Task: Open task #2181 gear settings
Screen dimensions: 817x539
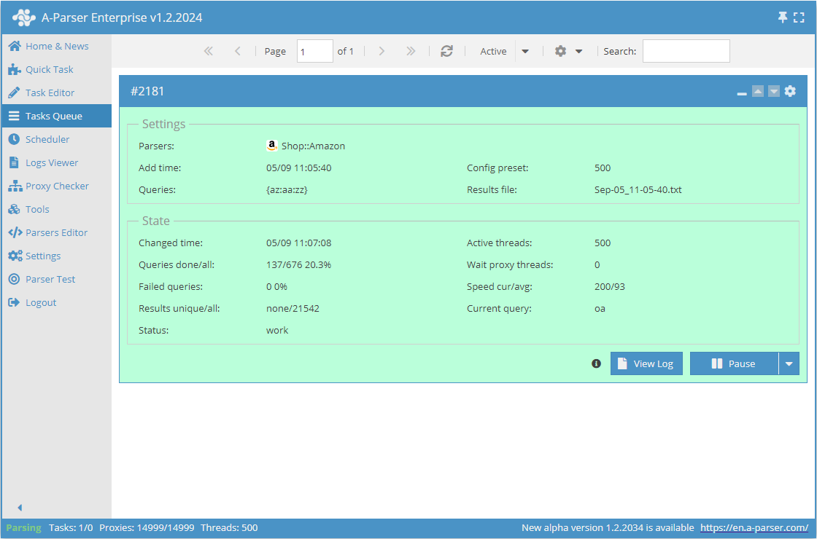Action: tap(790, 91)
